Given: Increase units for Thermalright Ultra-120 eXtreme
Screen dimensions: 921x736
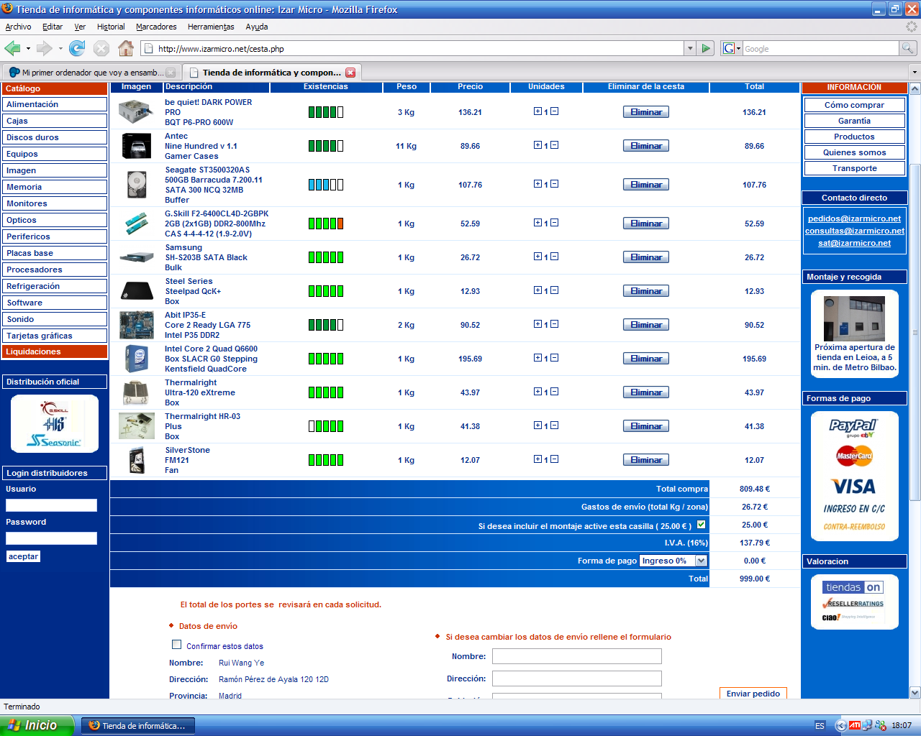Looking at the screenshot, I should pyautogui.click(x=537, y=392).
